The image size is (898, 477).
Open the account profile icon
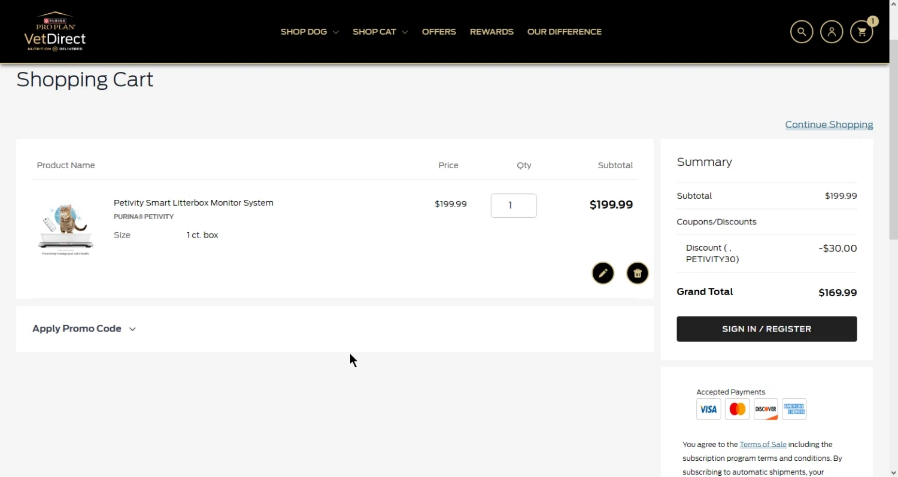pyautogui.click(x=832, y=32)
